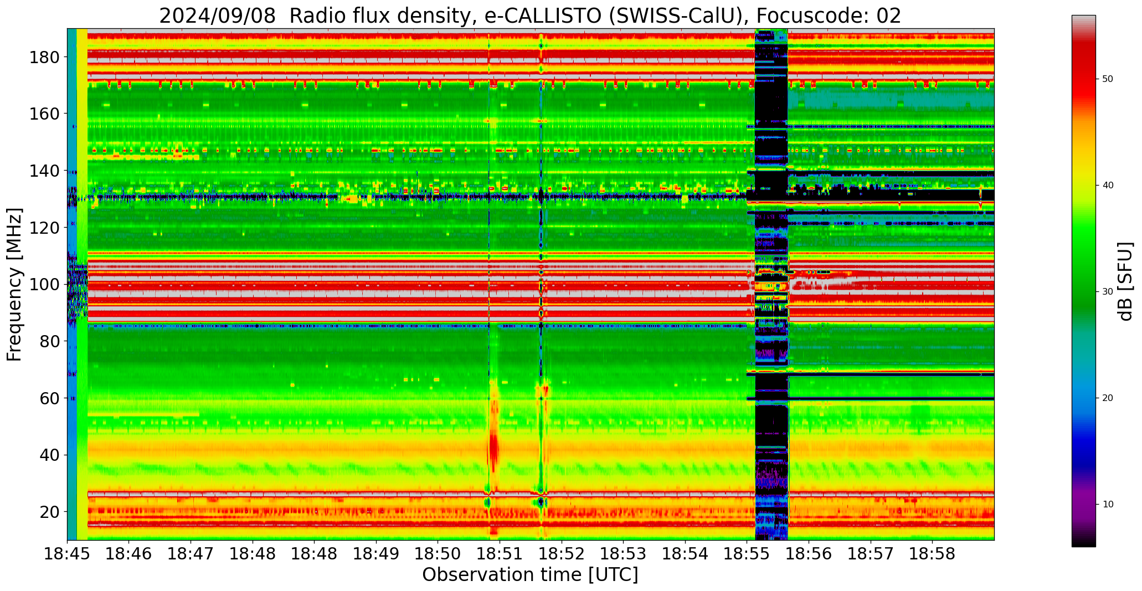This screenshot has width=1142, height=591.
Task: Click the black data-gap column after 18:55
Action: 771,284
